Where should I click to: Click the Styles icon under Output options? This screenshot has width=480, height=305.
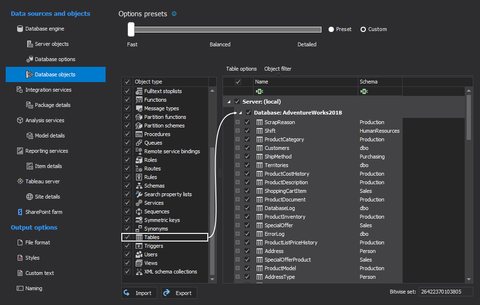pos(20,258)
